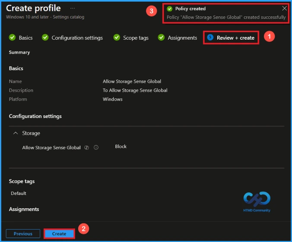Click the Assignments section heading
Image resolution: width=292 pixels, height=242 pixels.
click(24, 209)
